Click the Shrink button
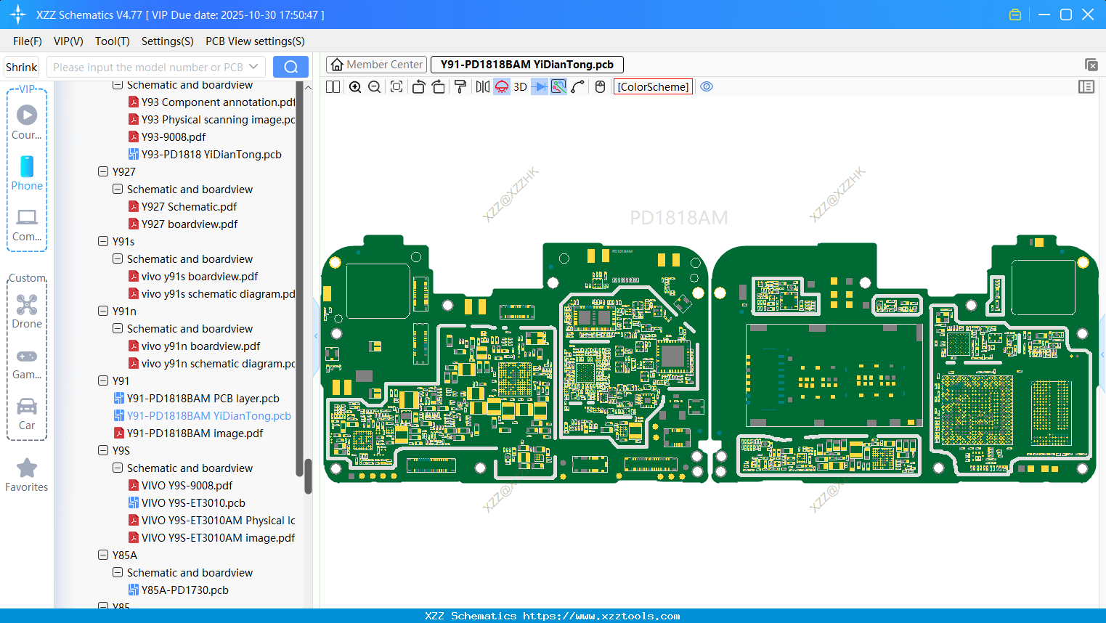1106x623 pixels. pos(21,67)
